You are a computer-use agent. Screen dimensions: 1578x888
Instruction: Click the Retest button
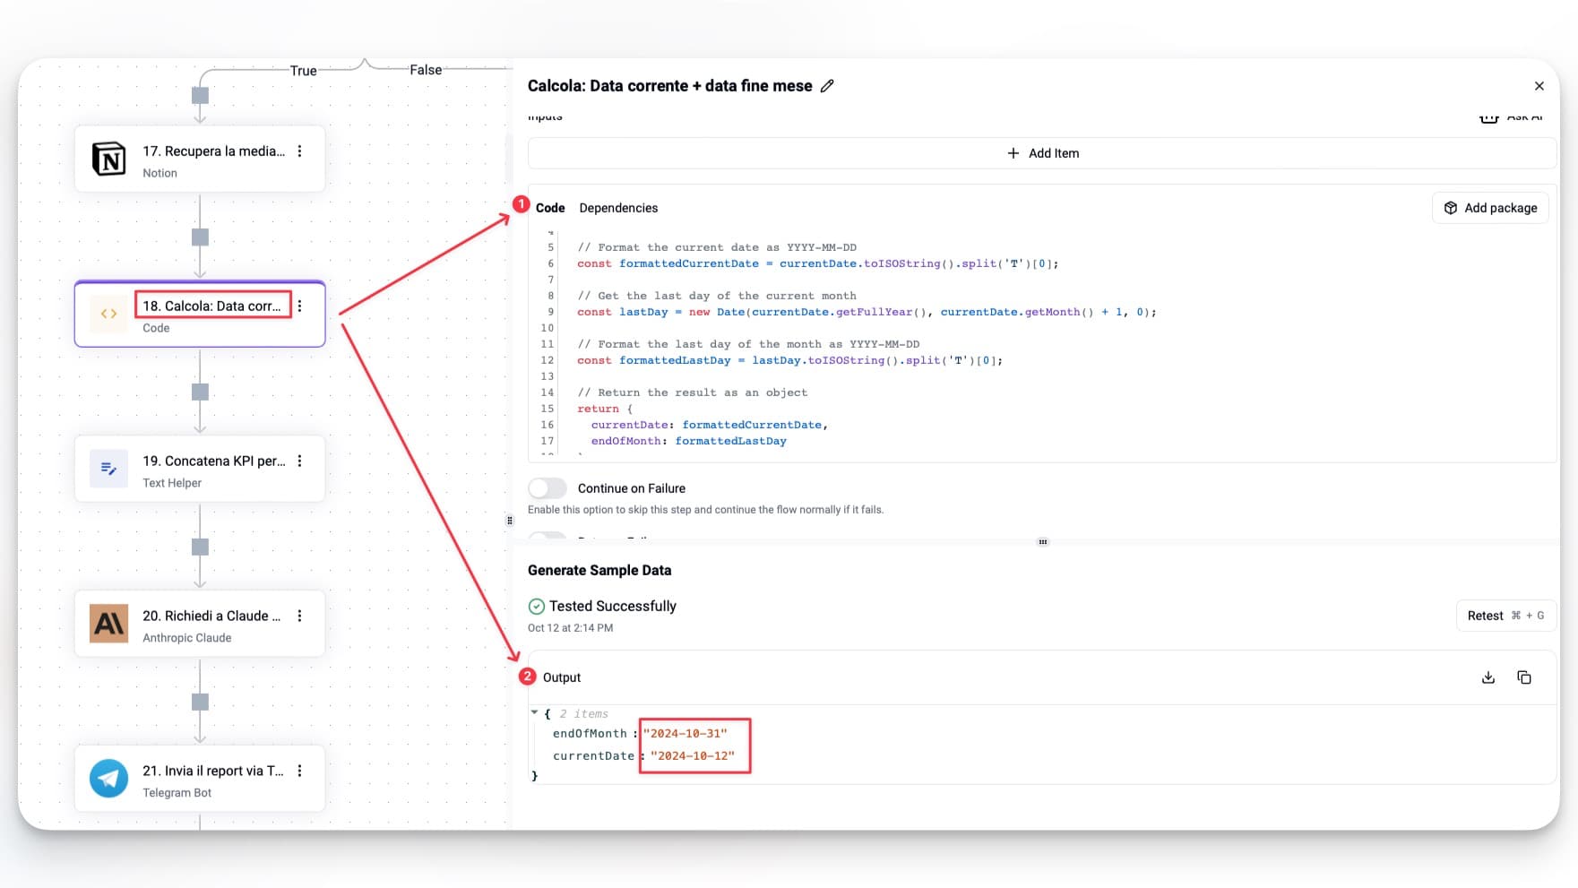[x=1505, y=616]
